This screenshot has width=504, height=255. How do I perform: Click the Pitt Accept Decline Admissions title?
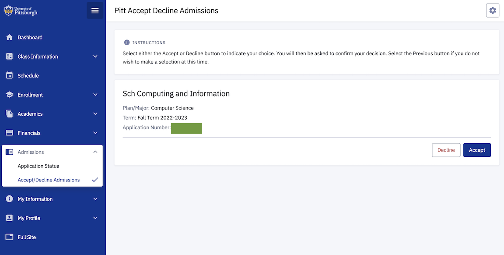pos(166,11)
